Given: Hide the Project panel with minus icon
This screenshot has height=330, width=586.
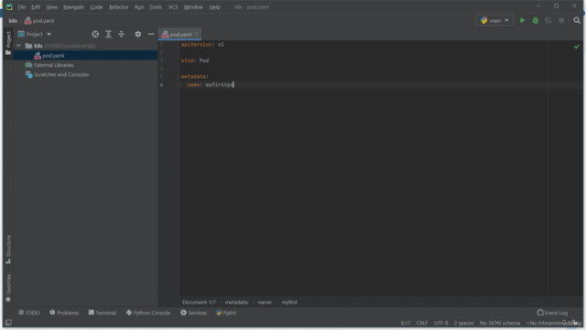Looking at the screenshot, I should [x=151, y=34].
